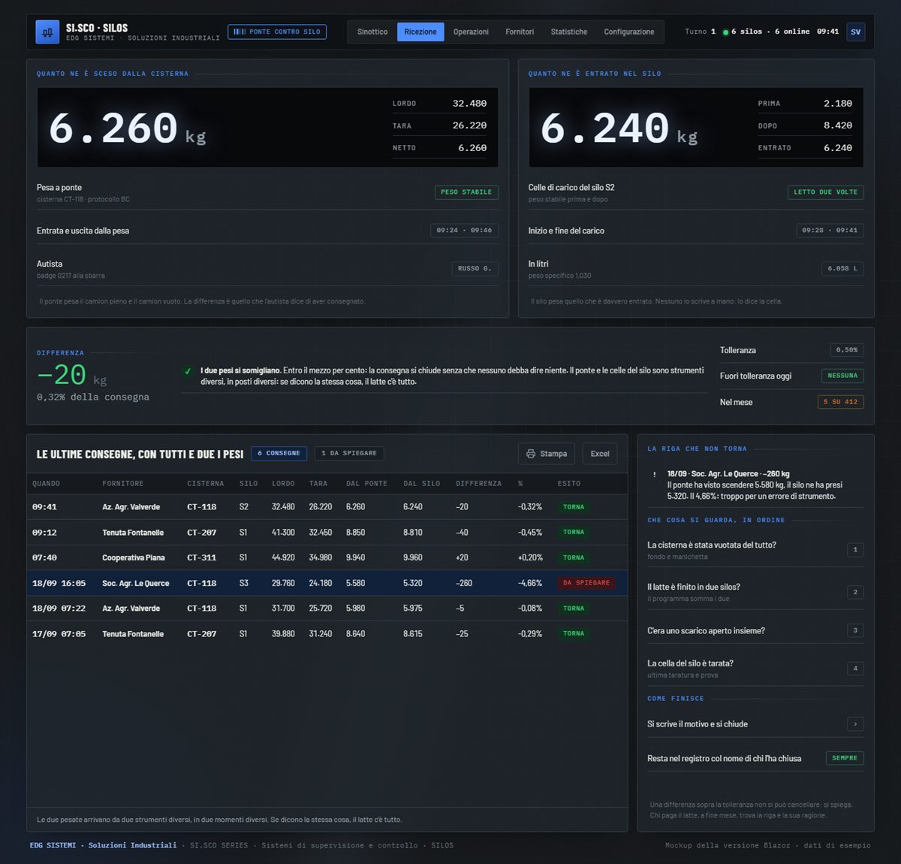Viewport: 901px width, 864px height.
Task: Switch to the Sinottico tab
Action: pyautogui.click(x=372, y=32)
